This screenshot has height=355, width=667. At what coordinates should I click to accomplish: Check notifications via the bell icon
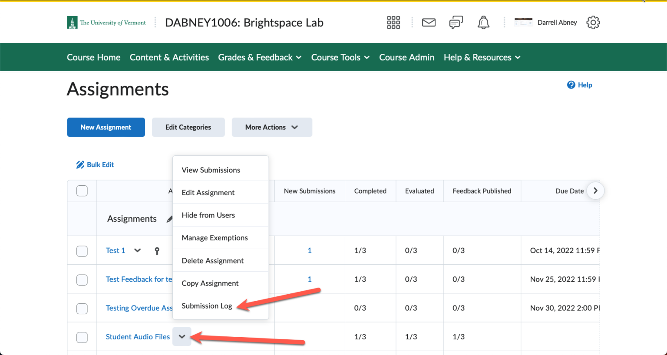click(x=483, y=22)
